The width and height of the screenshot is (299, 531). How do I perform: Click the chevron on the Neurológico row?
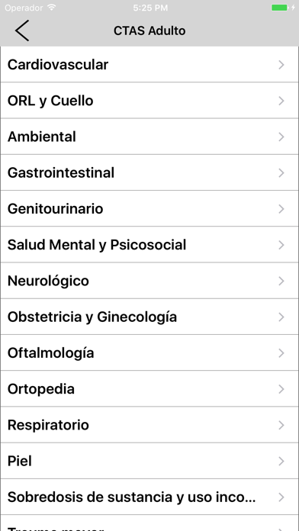point(281,281)
